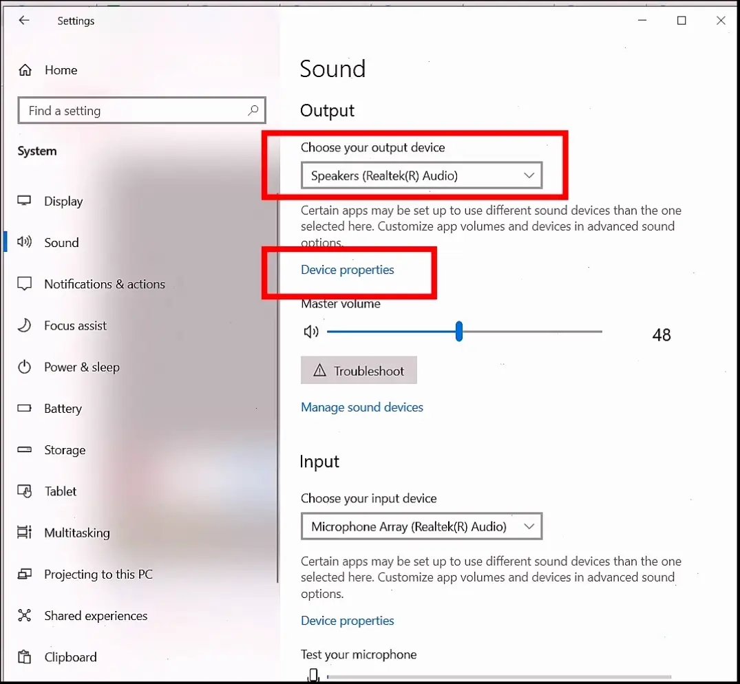
Task: Click the back arrow icon in Settings
Action: (x=24, y=21)
